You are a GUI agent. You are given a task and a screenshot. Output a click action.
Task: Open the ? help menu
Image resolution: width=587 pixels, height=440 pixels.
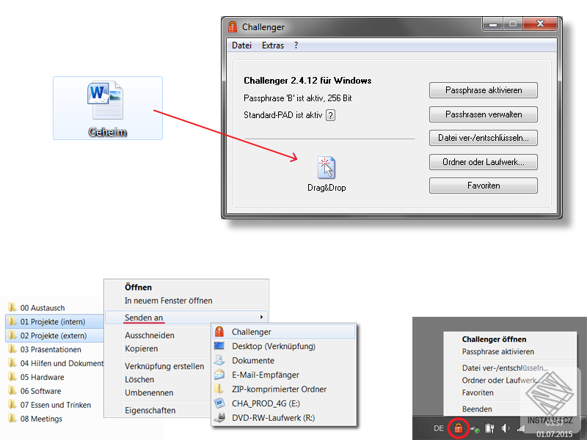(296, 45)
